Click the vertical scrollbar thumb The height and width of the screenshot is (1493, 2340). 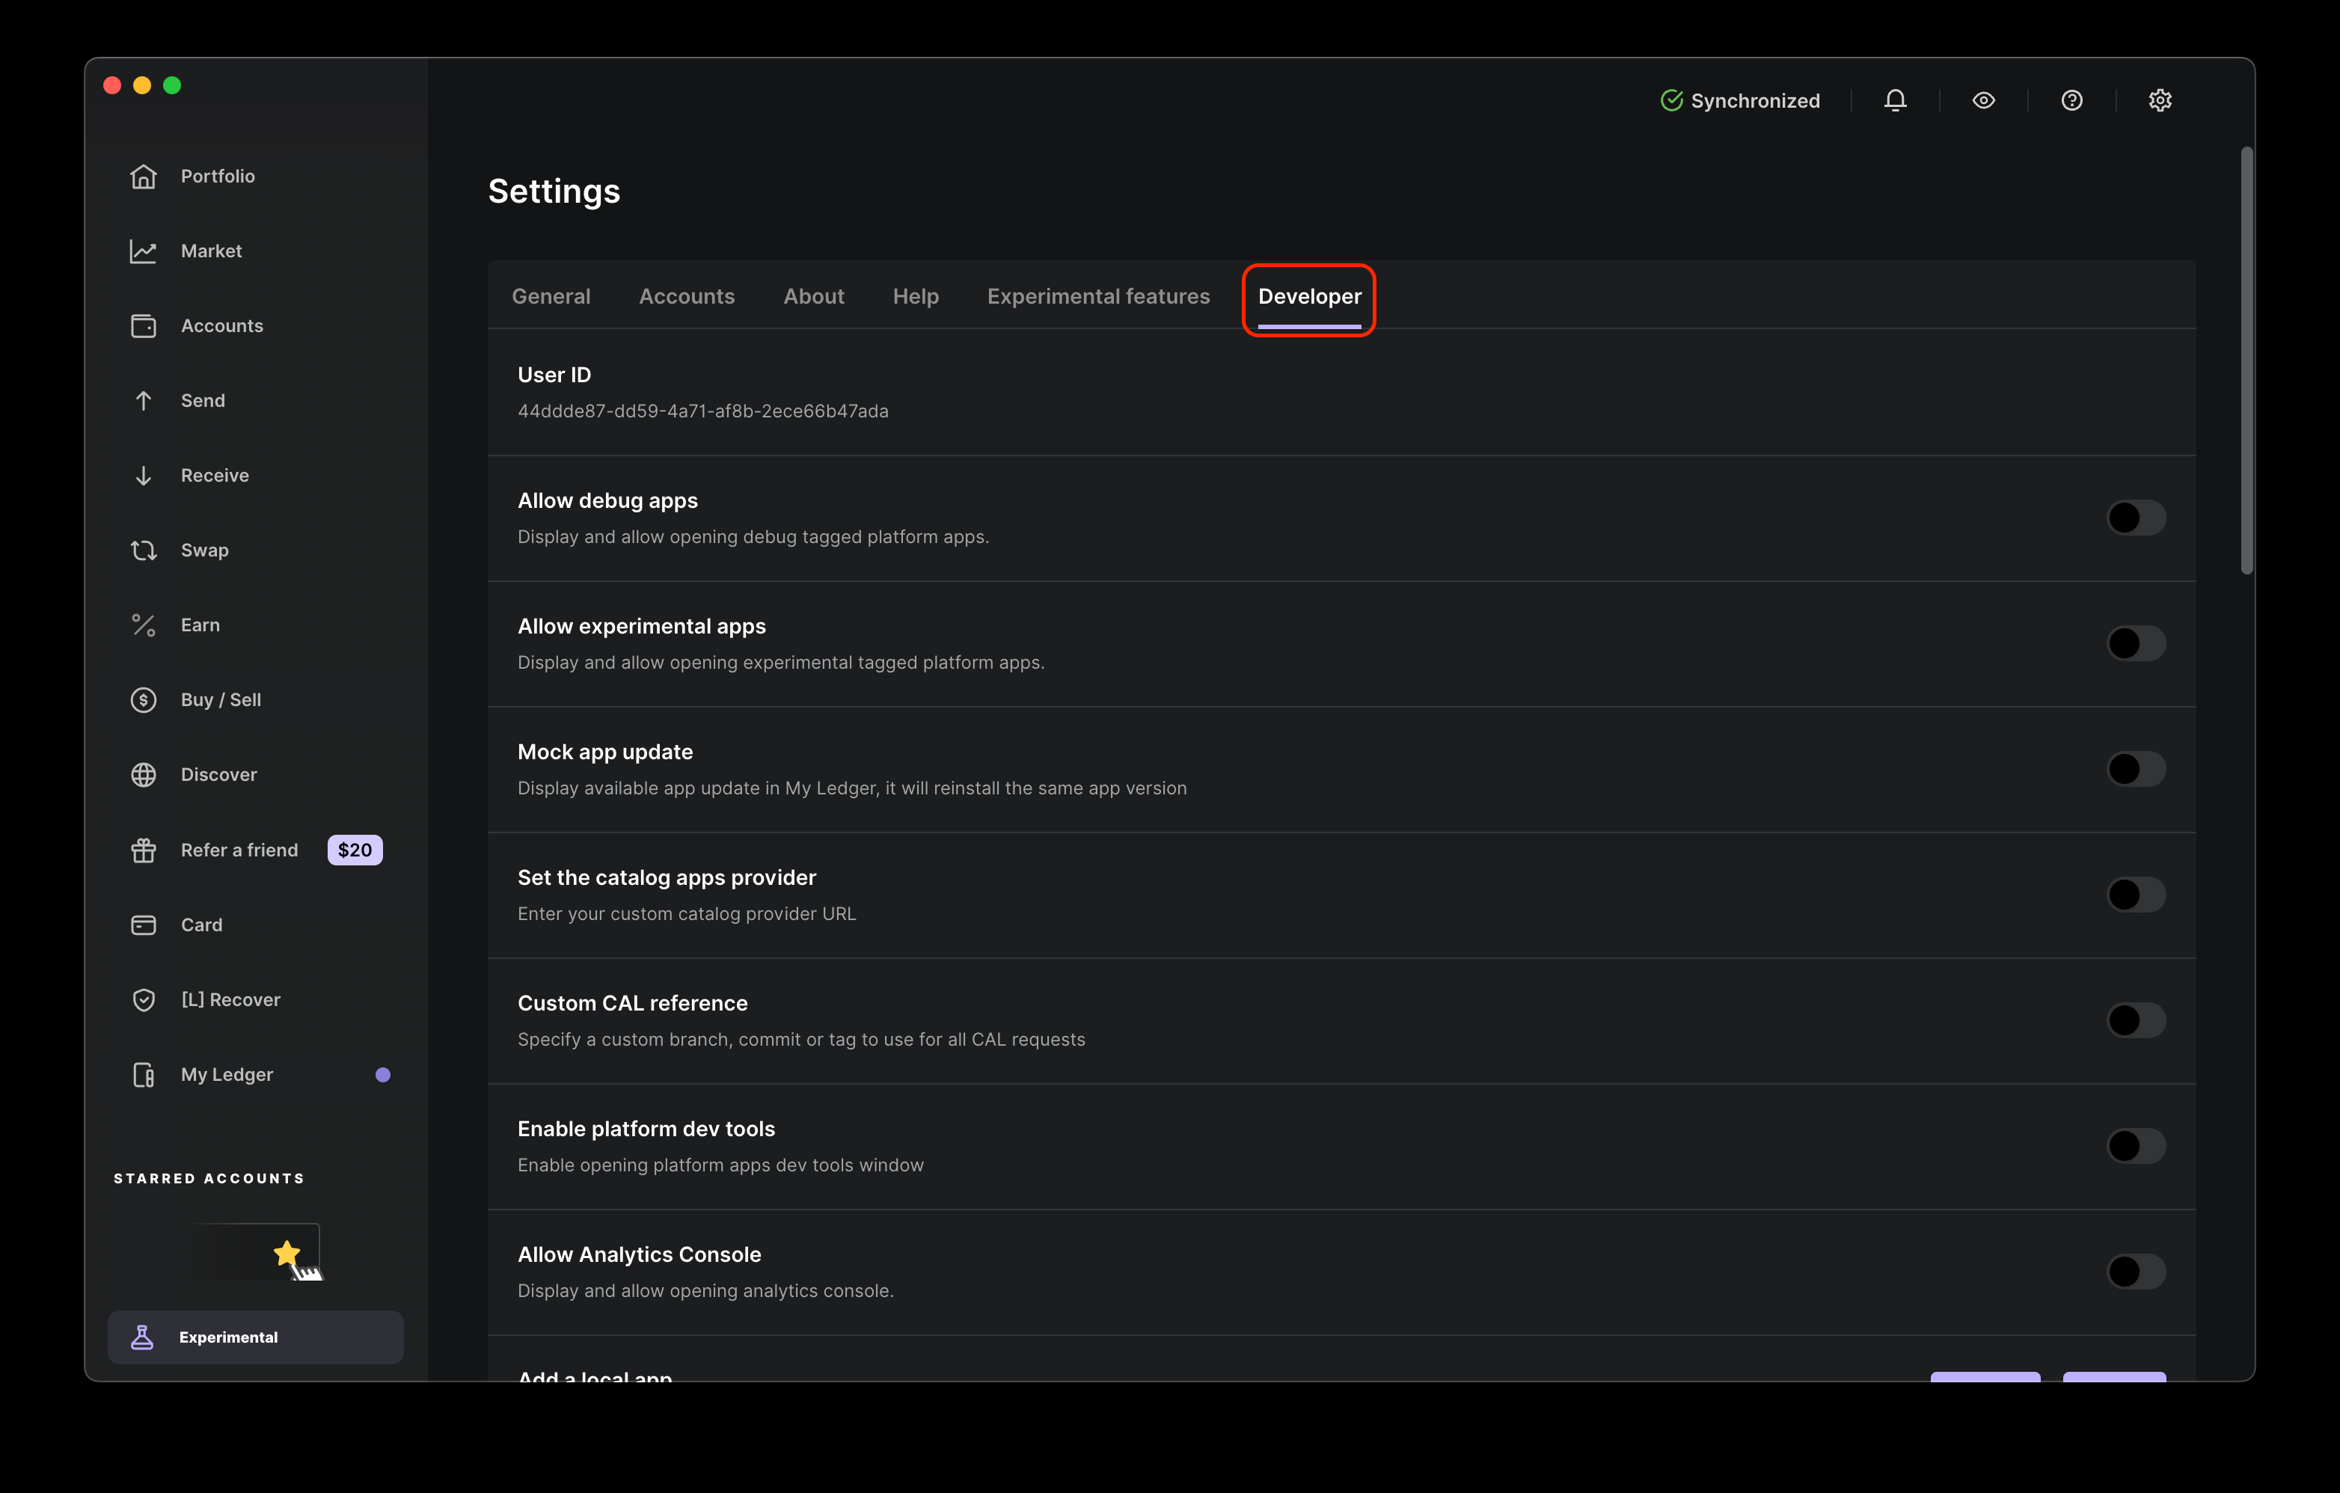pos(2246,359)
